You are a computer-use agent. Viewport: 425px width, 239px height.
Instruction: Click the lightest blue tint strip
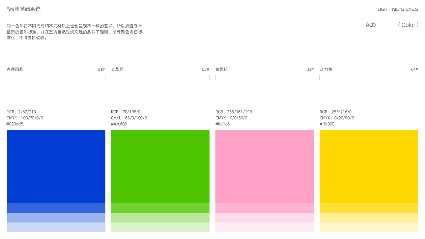tap(56, 227)
